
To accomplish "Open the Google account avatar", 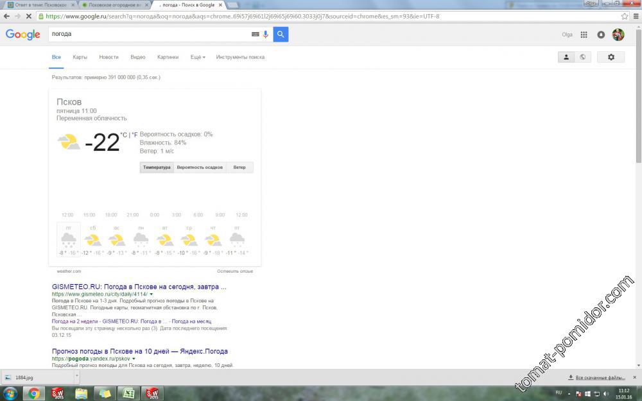I will pyautogui.click(x=618, y=35).
